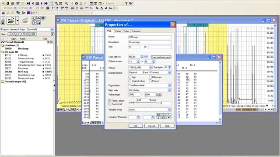This screenshot has height=157, width=280.
Task: Click the grayed import folder icon
Action: [x=25, y=20]
